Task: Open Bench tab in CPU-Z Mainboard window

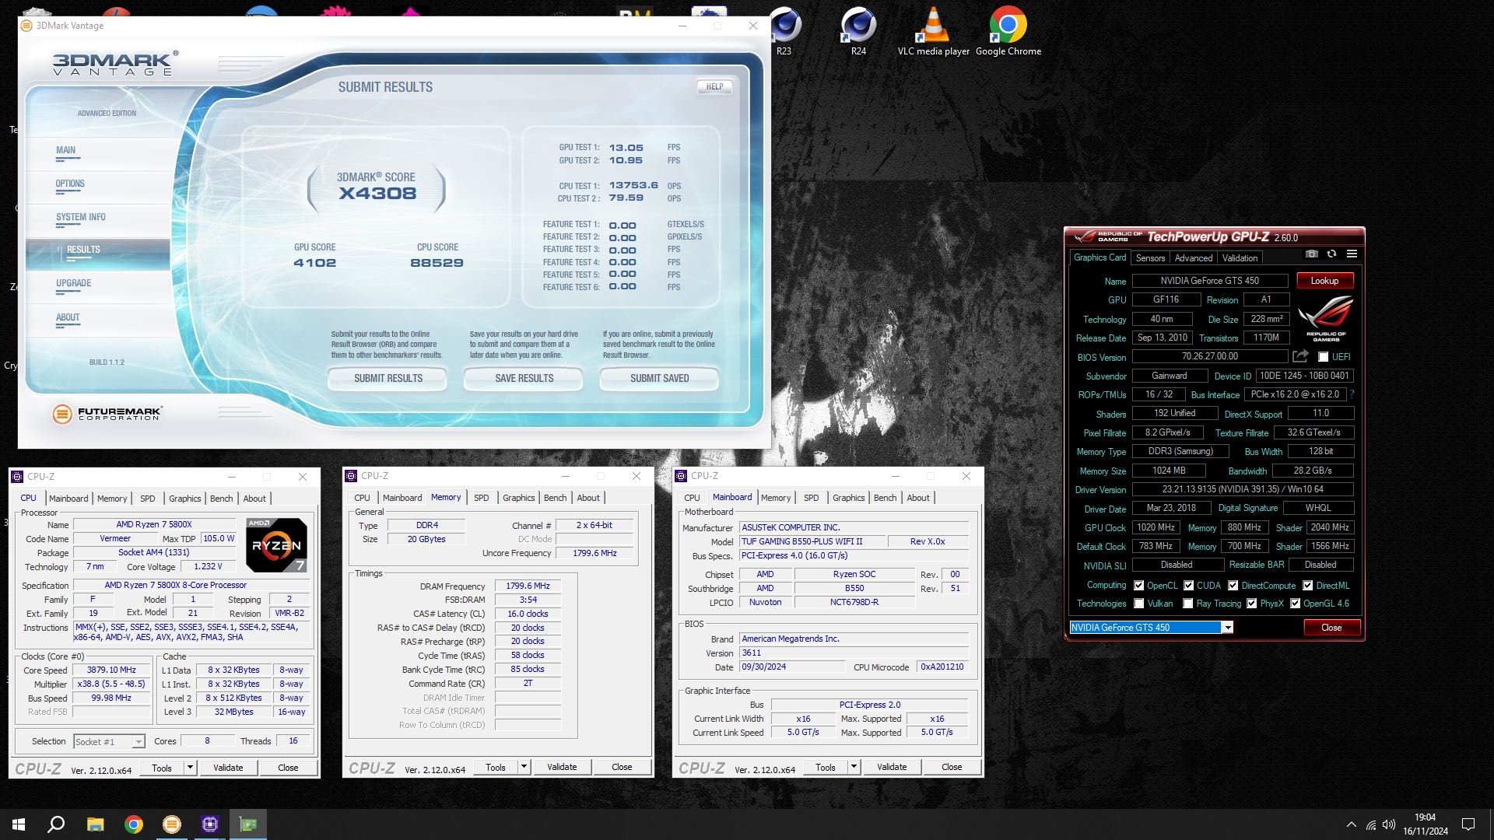Action: 885,498
